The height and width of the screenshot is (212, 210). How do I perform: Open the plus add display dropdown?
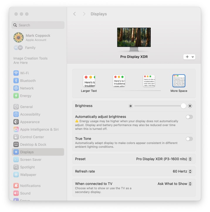click(x=189, y=57)
